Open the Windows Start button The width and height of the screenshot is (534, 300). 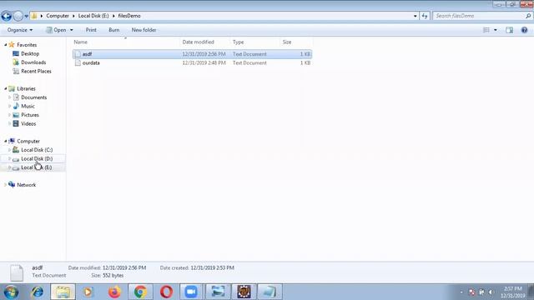pyautogui.click(x=11, y=292)
